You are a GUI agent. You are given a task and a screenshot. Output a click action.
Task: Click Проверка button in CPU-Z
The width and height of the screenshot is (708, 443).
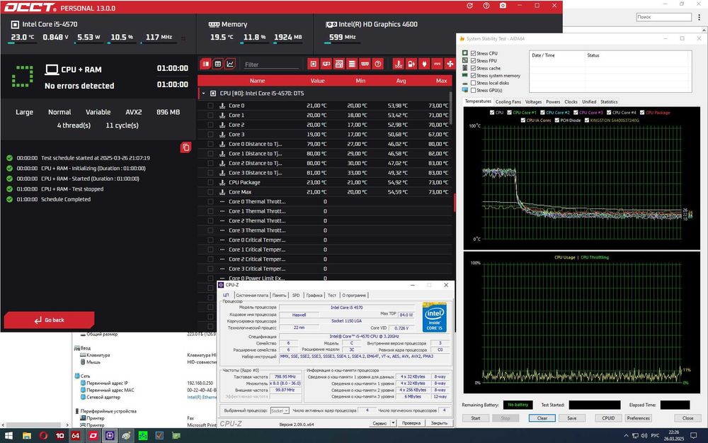tap(411, 423)
